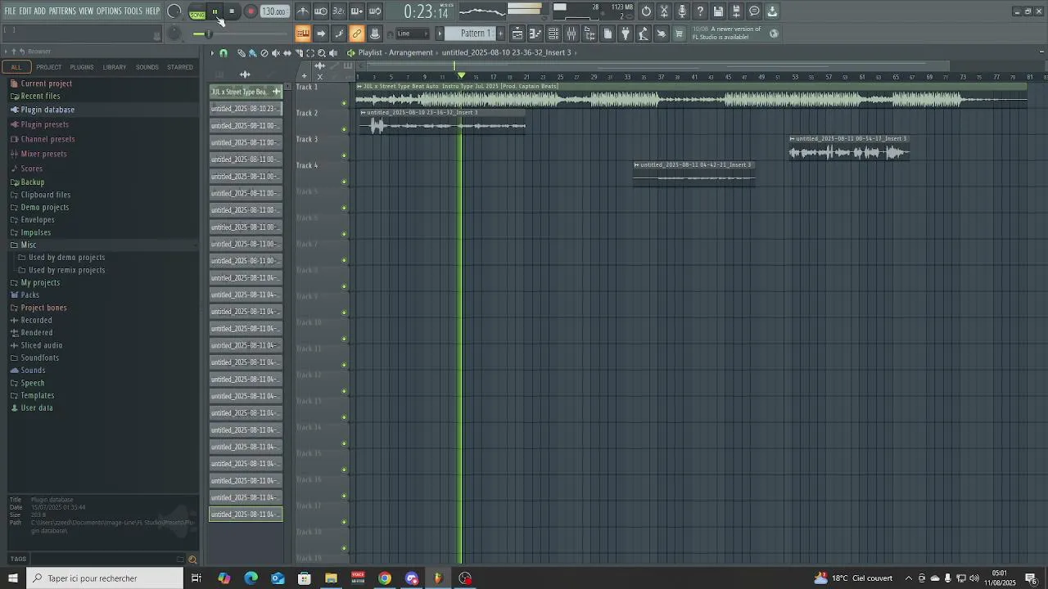Switch browser to the SOUNDS tab
The width and height of the screenshot is (1048, 589).
[x=147, y=67]
